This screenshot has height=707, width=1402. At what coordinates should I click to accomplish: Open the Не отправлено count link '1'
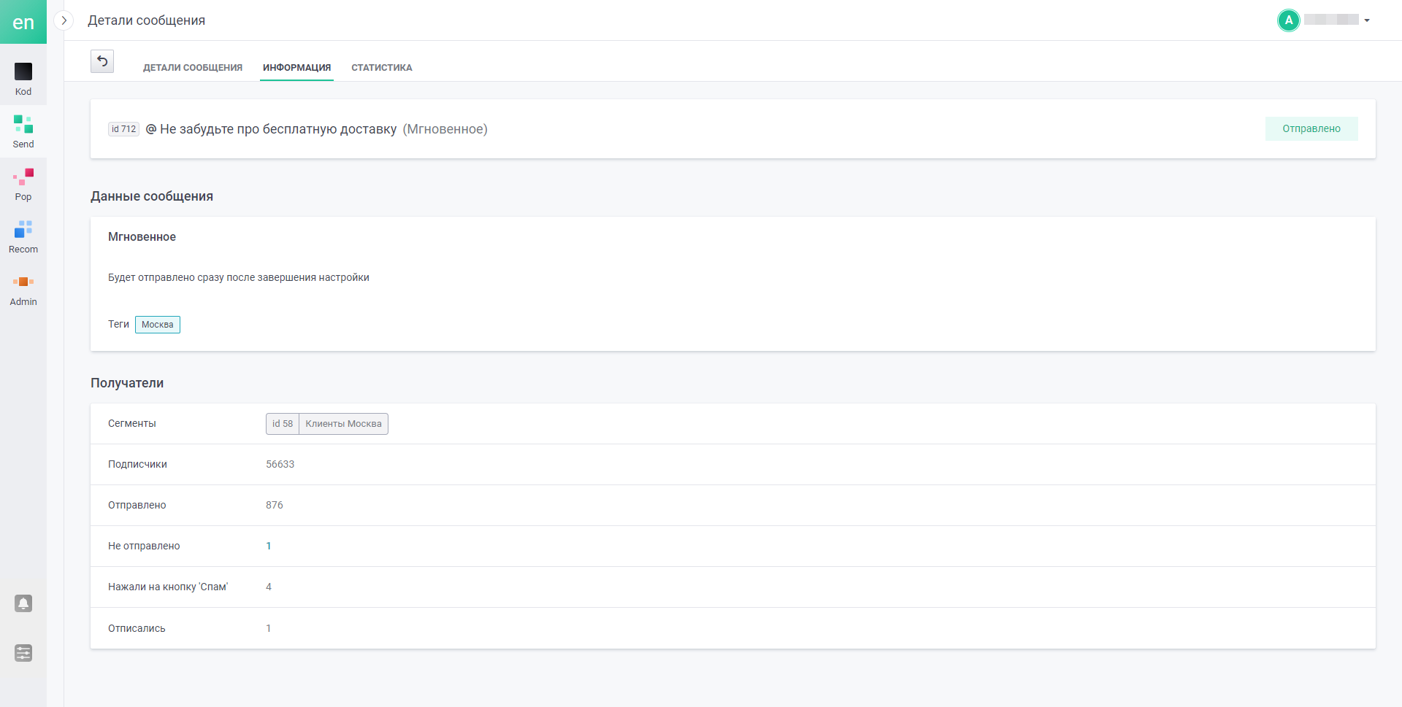coord(269,546)
